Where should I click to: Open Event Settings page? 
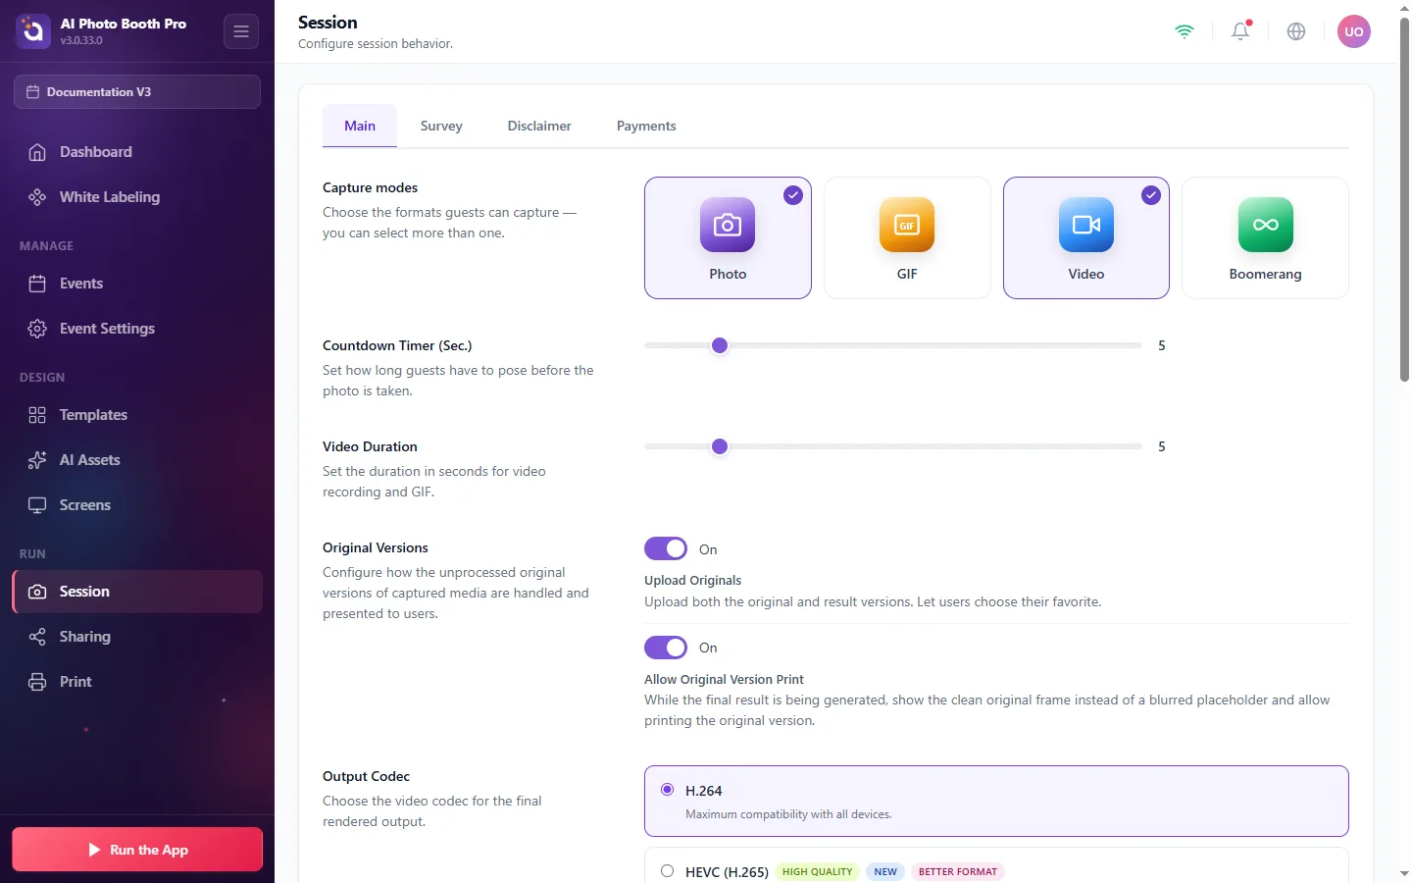click(137, 329)
